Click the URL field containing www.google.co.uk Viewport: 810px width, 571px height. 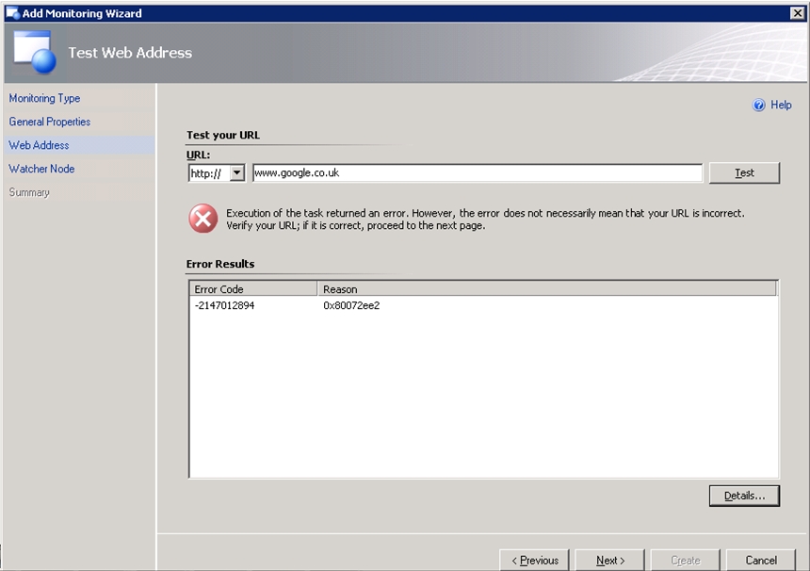478,172
